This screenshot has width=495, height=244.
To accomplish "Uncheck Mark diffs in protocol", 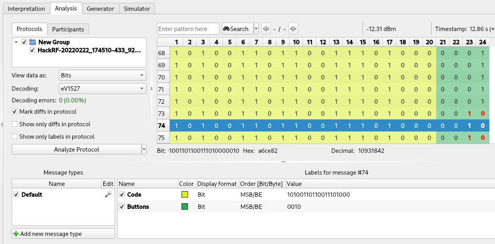I will [15, 112].
